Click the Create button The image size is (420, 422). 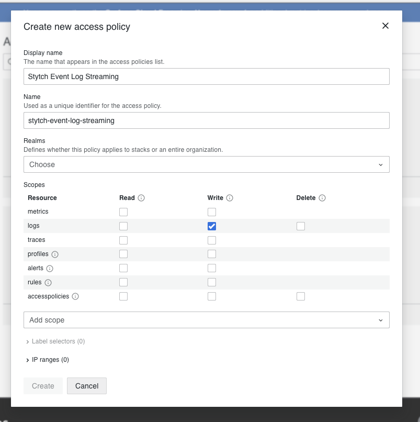tap(43, 386)
